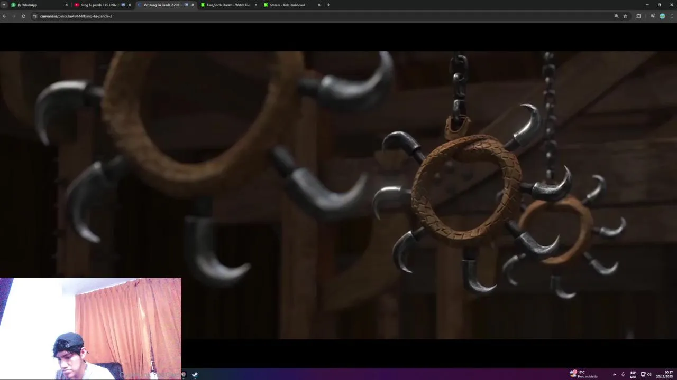View site information for cuevana.is
Screen dimensions: 677x380
(x=35, y=16)
